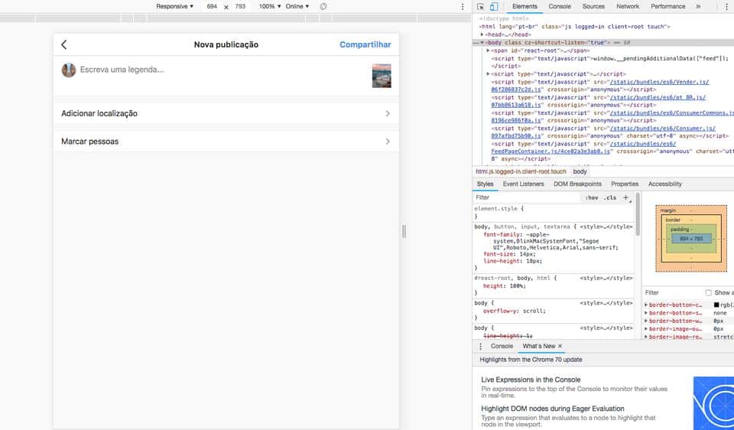Screen dimensions: 734x430
Task: Expand the border-bottom-color computed property
Action: tap(646, 305)
